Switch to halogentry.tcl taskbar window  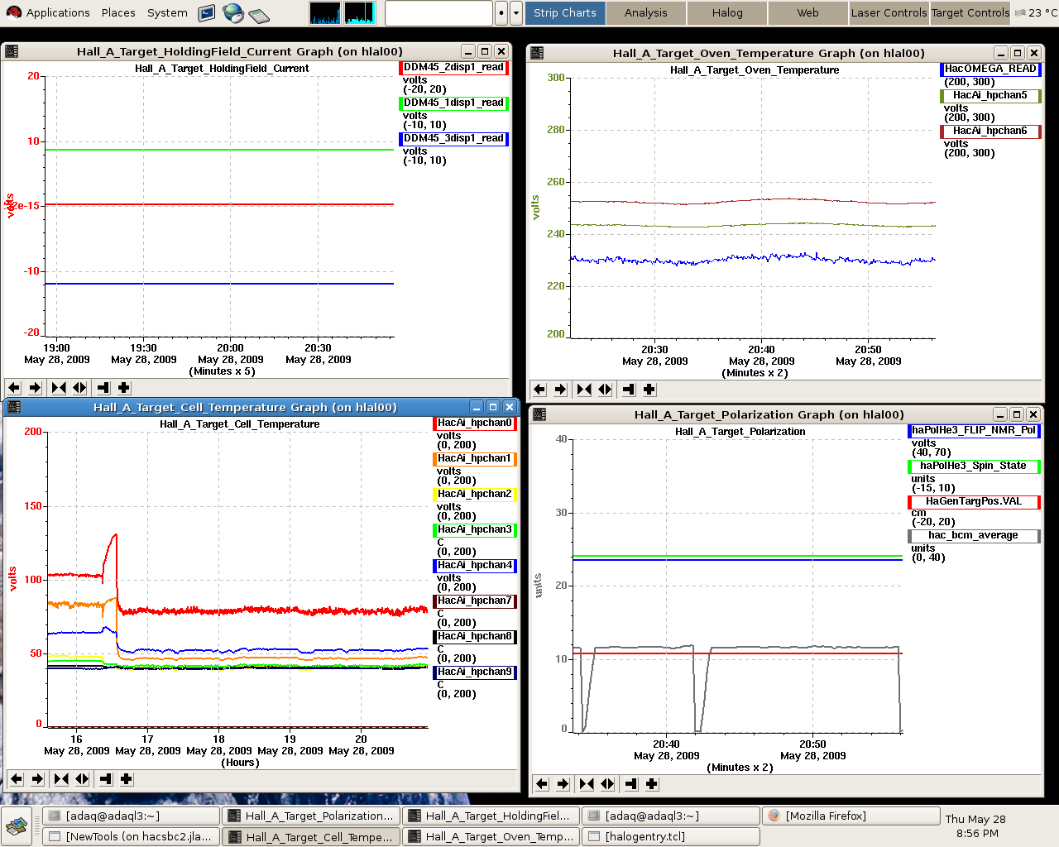(x=671, y=836)
